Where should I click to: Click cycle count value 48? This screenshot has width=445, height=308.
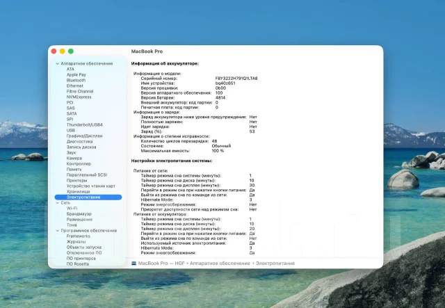coord(214,141)
